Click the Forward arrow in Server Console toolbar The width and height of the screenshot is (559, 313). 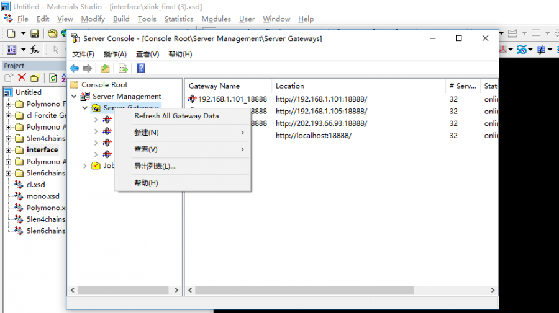(87, 68)
